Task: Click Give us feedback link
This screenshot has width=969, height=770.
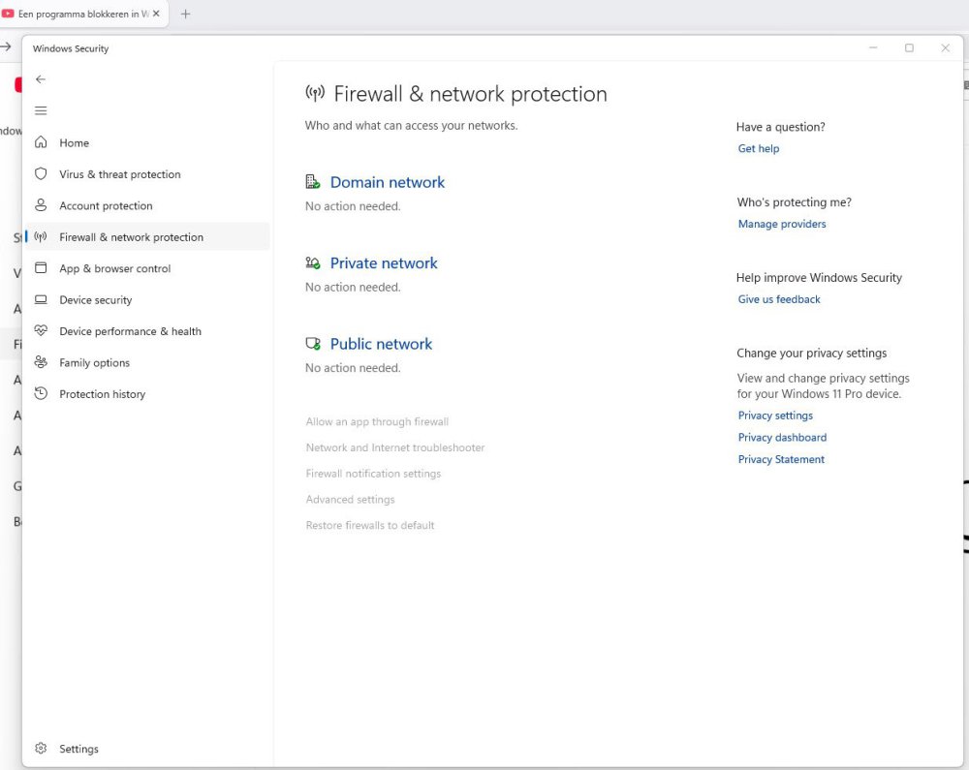Action: pyautogui.click(x=779, y=299)
